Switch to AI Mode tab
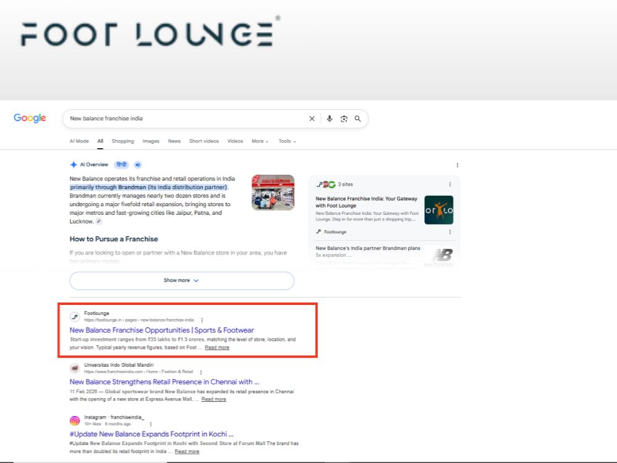The image size is (617, 463). coord(79,141)
